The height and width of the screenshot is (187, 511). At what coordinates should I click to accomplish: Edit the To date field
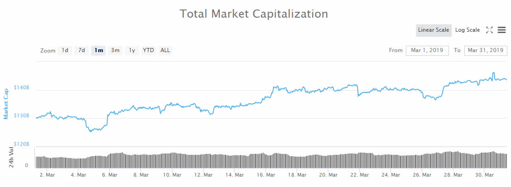coord(485,50)
